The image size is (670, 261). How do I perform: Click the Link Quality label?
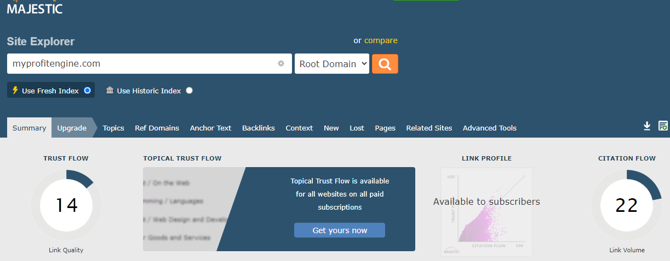point(66,250)
